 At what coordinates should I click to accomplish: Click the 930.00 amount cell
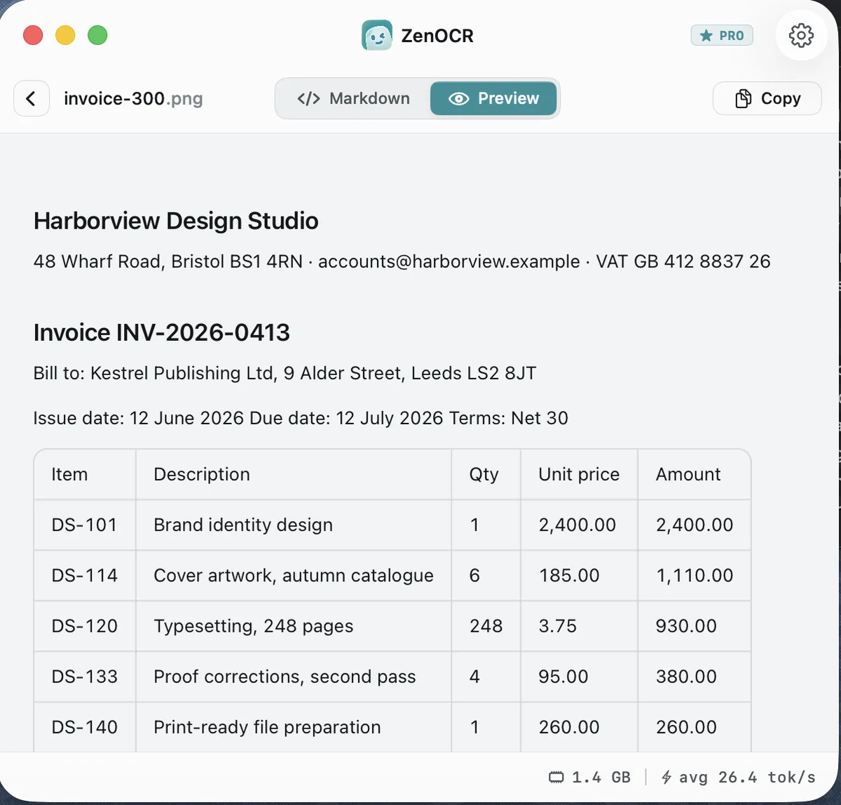coord(695,626)
